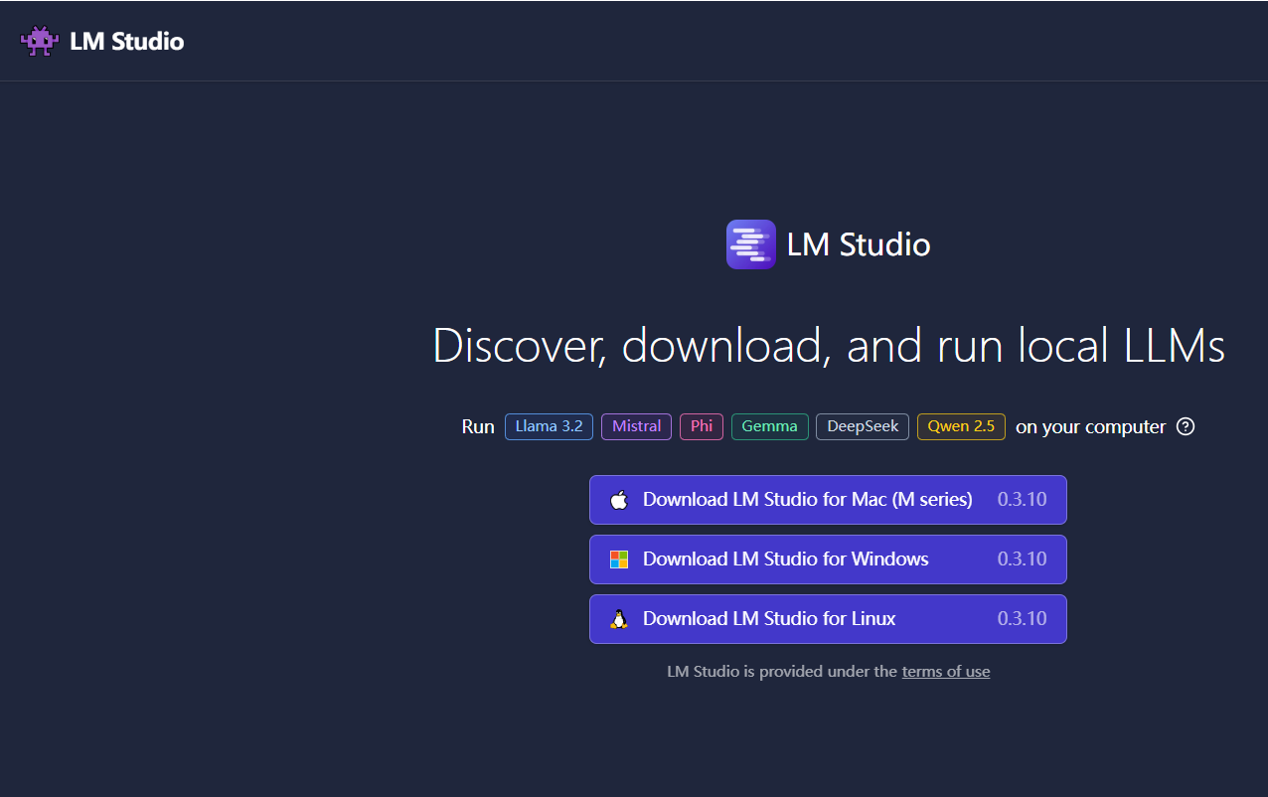1268x797 pixels.
Task: Click the 'LM Studio is provided under the' text
Action: tap(782, 672)
